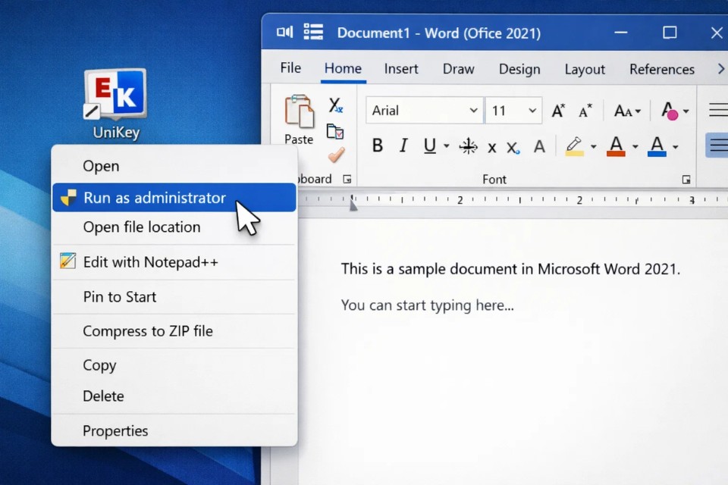Image resolution: width=728 pixels, height=485 pixels.
Task: Click the text line 'You can start typing here...'
Action: (427, 305)
